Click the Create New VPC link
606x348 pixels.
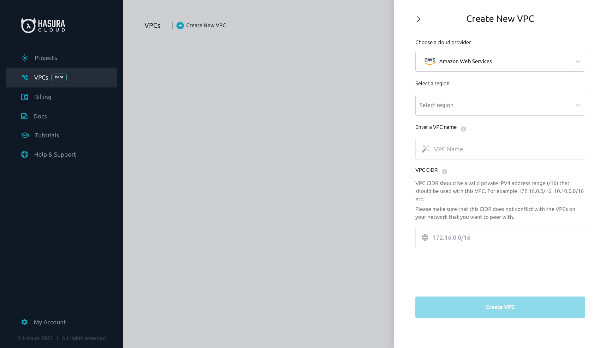tap(206, 25)
